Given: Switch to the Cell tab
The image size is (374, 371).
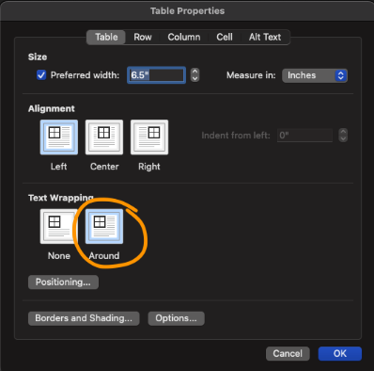Looking at the screenshot, I should [225, 37].
